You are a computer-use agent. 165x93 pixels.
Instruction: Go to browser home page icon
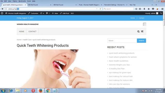tap(148, 9)
